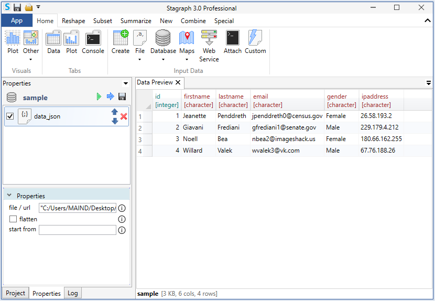Click the sample database icon
435x301 pixels.
(12, 98)
